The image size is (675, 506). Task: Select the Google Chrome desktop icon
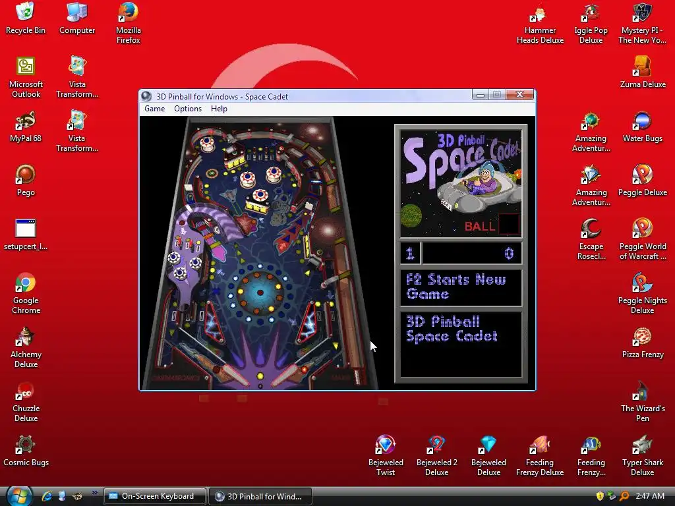point(26,293)
